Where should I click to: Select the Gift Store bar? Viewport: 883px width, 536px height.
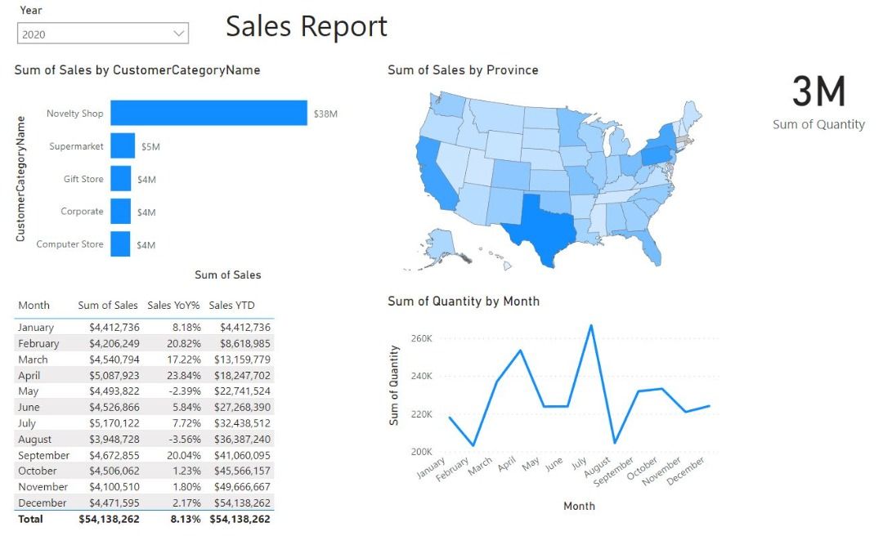pyautogui.click(x=120, y=178)
